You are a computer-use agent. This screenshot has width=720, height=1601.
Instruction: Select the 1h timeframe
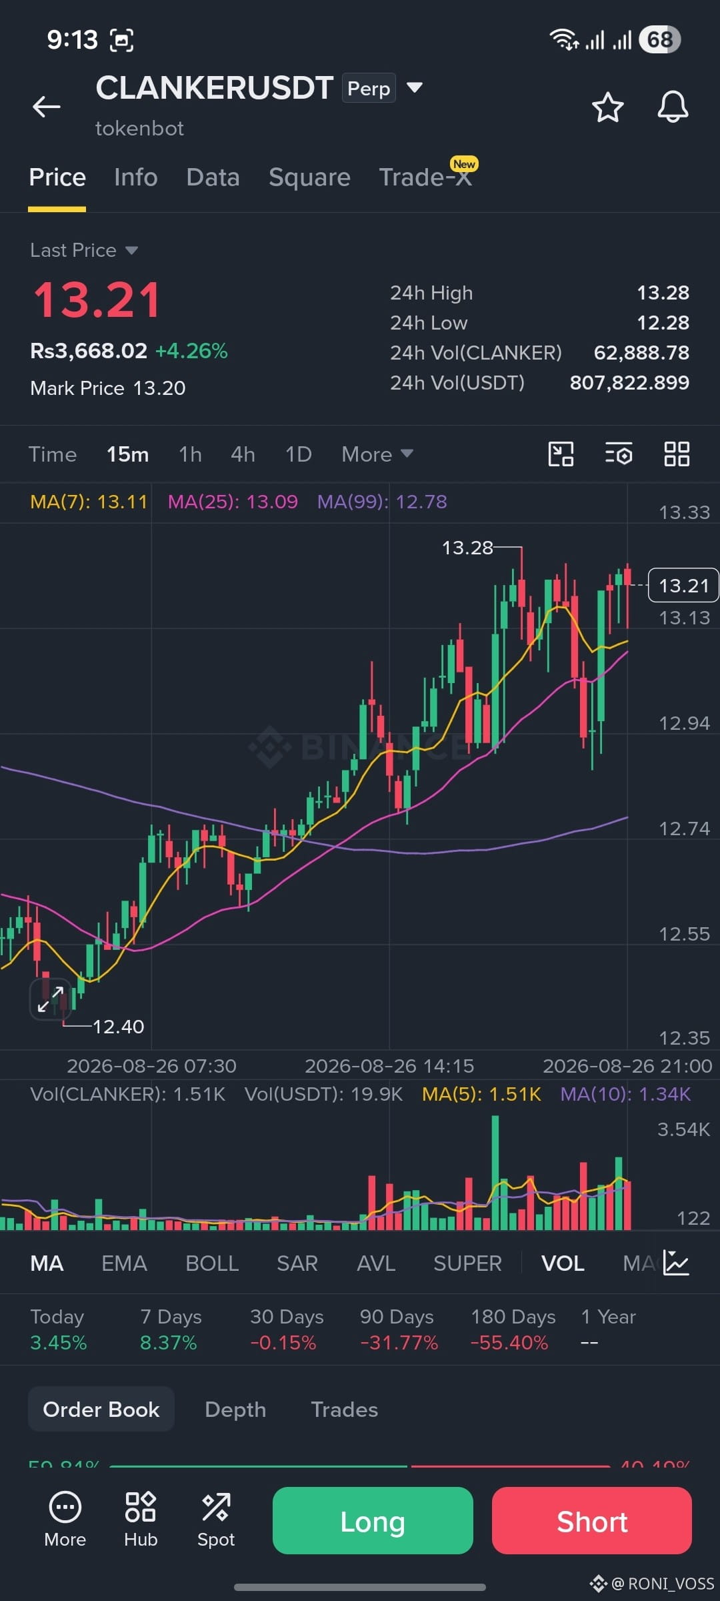[191, 454]
